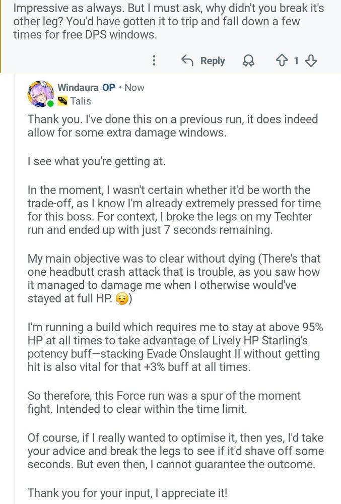This screenshot has width=341, height=504.
Task: Open the Windaura username profile link
Action: (x=78, y=88)
